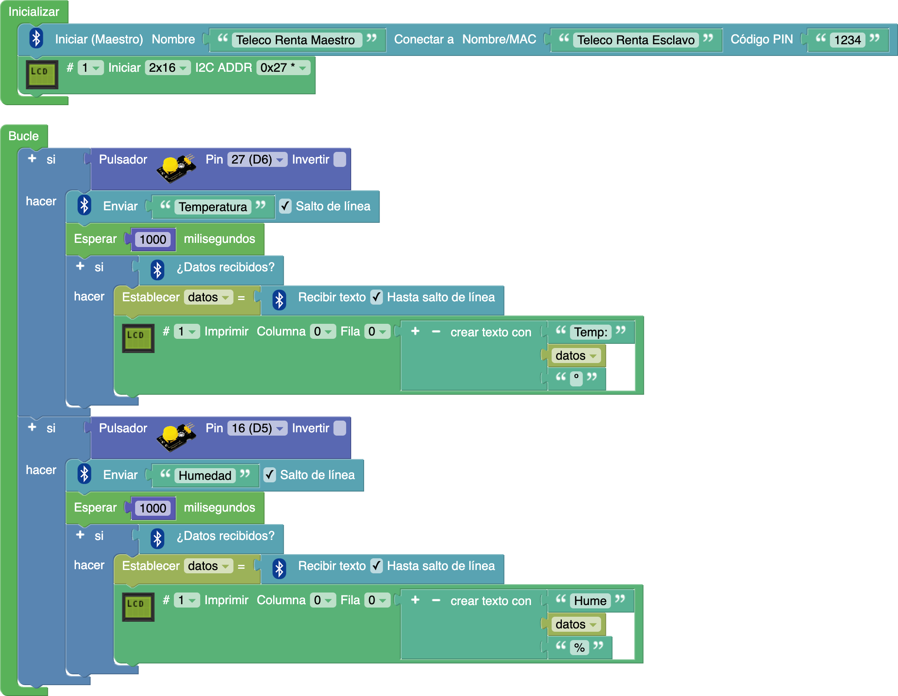Image resolution: width=898 pixels, height=696 pixels.
Task: Click the LCD icon in Inicializar block
Action: click(42, 75)
